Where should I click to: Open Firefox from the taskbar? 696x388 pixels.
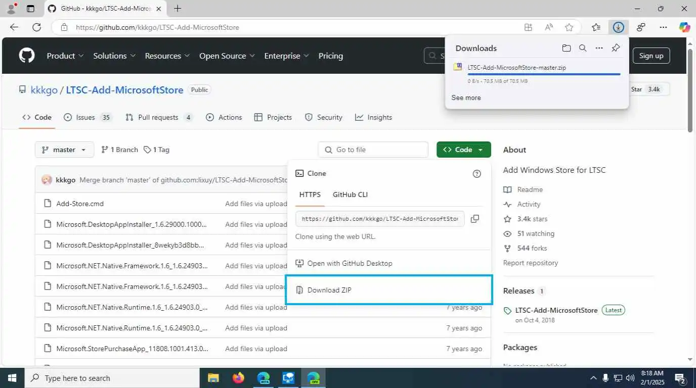(x=238, y=378)
